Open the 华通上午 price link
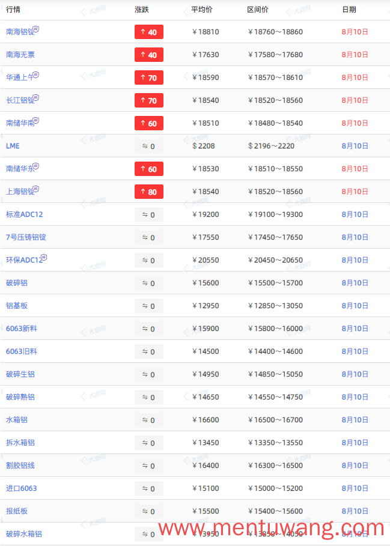Screen dimensions: 390x546 coord(19,77)
